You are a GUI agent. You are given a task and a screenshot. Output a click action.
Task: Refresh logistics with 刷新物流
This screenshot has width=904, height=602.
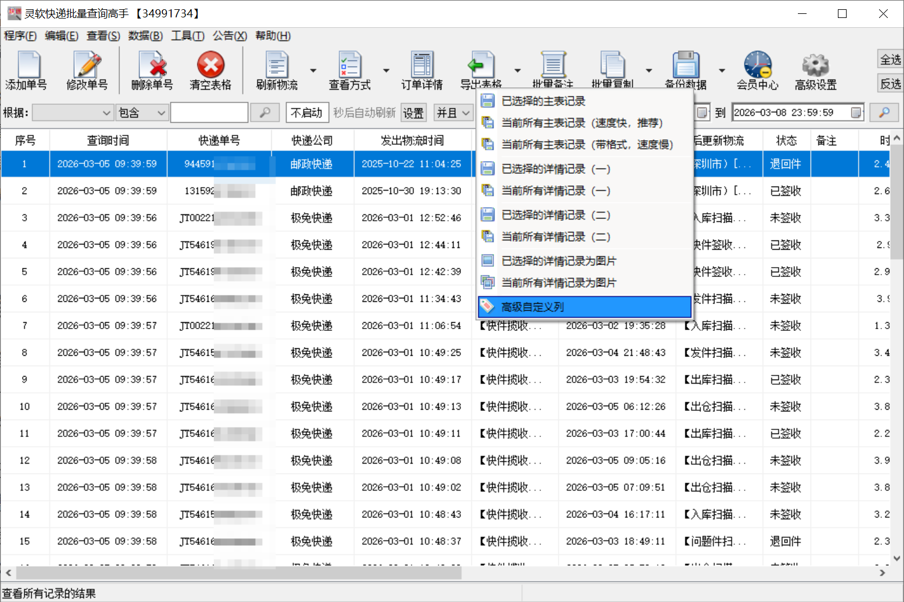coord(277,71)
